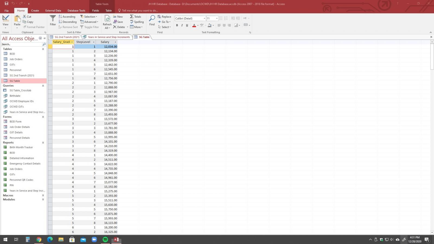This screenshot has width=434, height=244.
Task: Switch to SG 2nd Tranch (2021) document tab
Action: 65,37
